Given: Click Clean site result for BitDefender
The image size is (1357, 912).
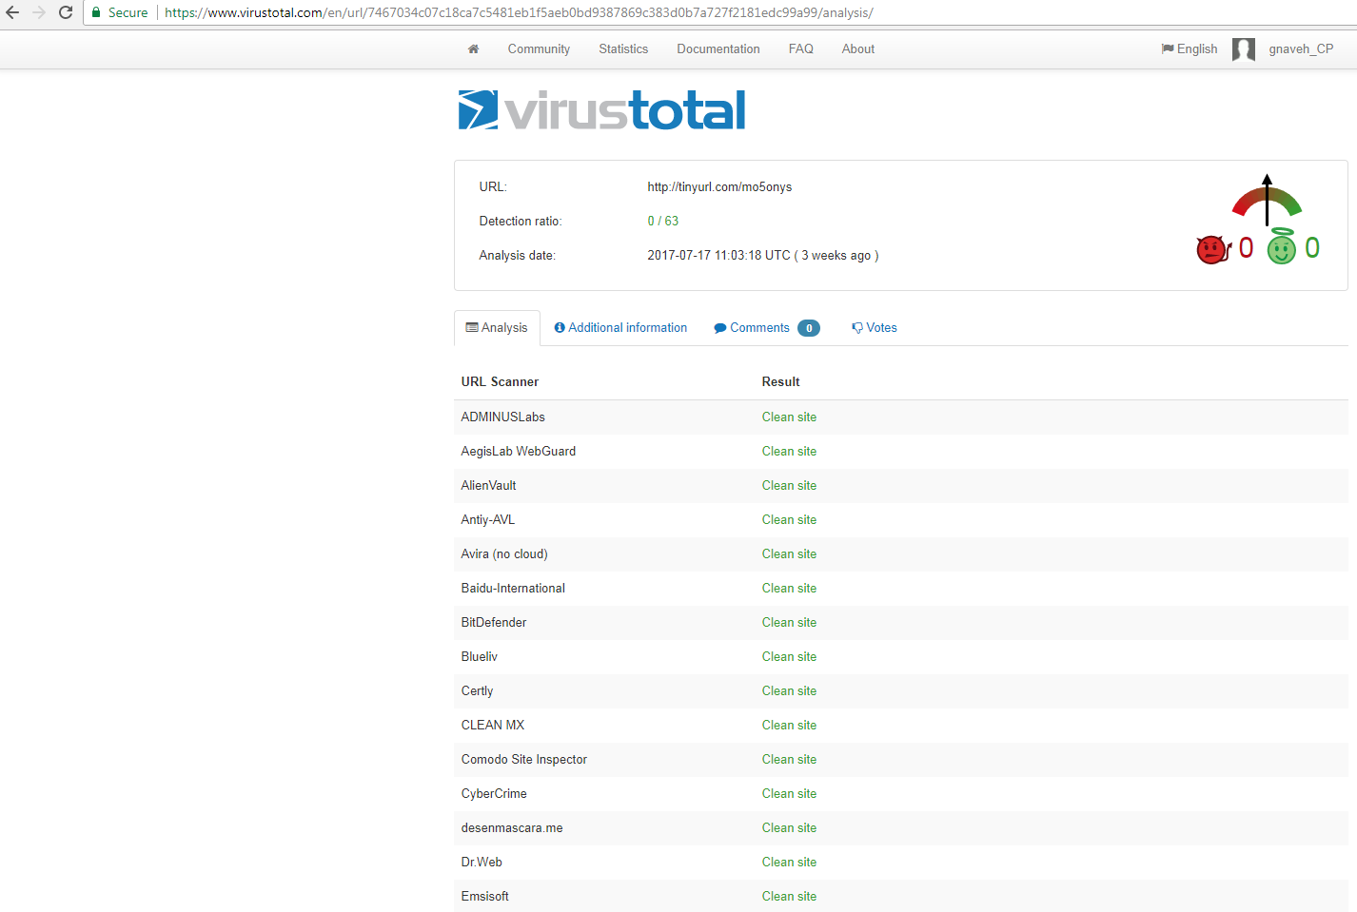Looking at the screenshot, I should (789, 622).
